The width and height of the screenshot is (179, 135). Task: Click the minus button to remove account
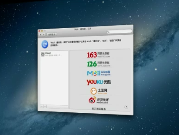[45, 106]
